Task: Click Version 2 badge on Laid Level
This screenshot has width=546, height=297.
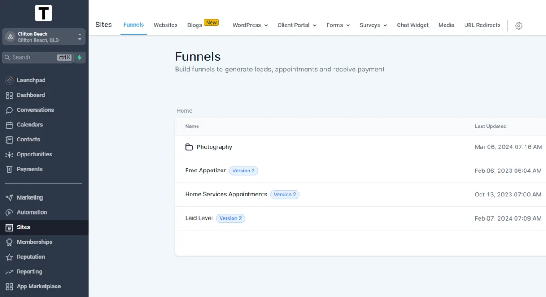Action: coord(231,218)
